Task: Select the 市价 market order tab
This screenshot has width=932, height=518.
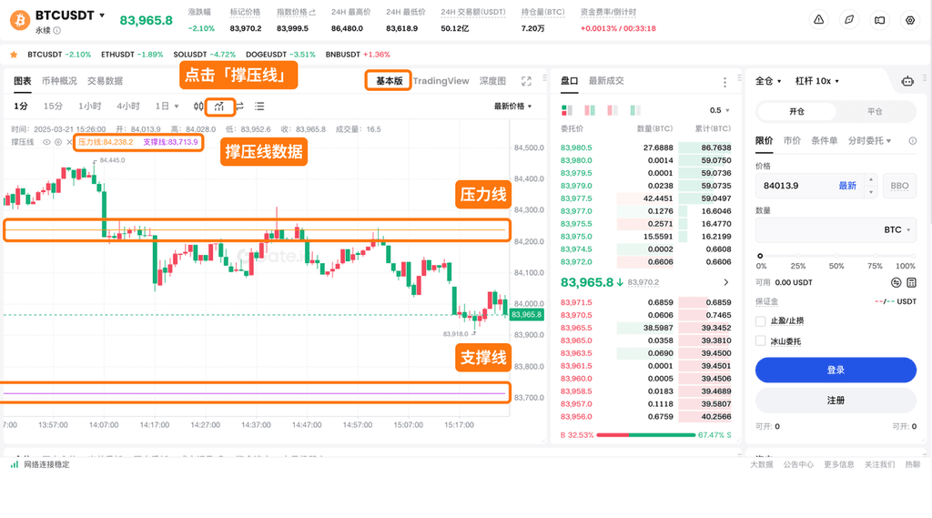Action: pyautogui.click(x=792, y=141)
